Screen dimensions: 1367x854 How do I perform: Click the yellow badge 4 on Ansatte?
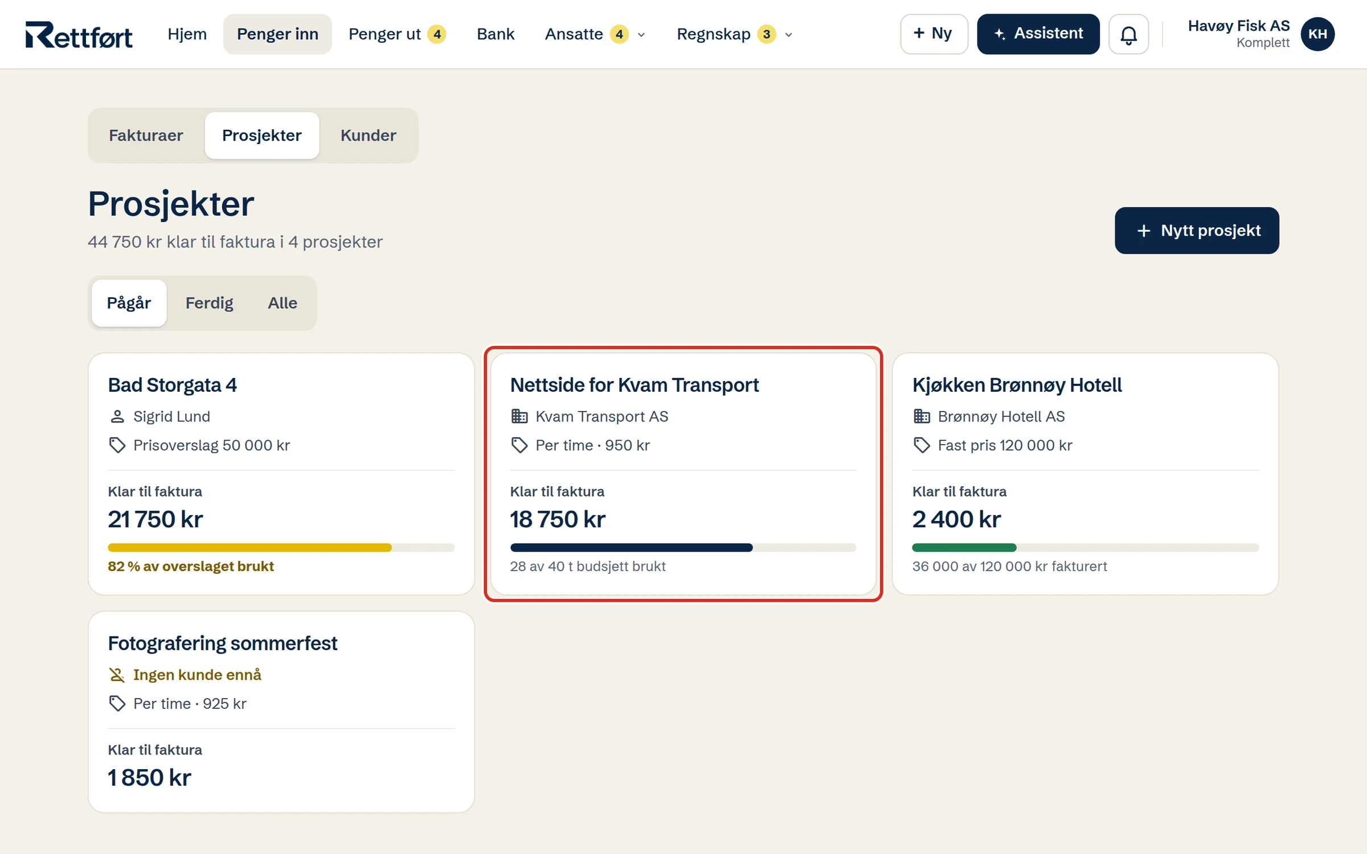click(619, 34)
